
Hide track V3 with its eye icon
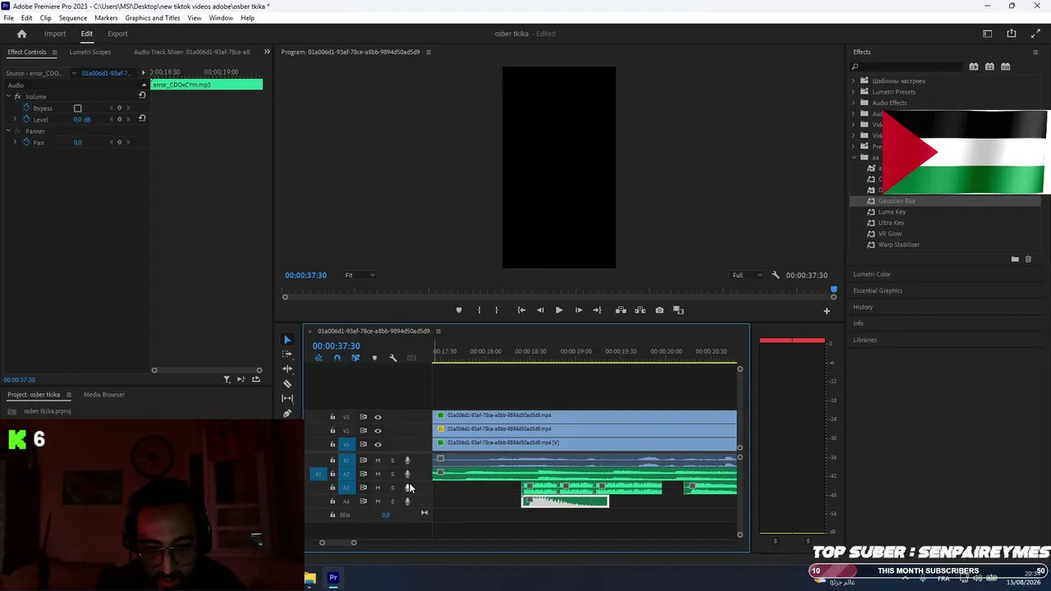pos(378,417)
